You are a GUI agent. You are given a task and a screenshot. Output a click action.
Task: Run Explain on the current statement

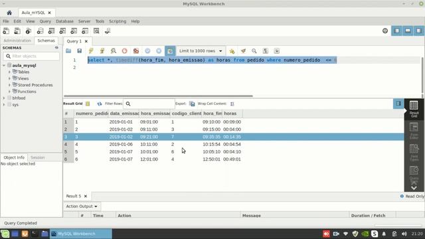[114, 51]
